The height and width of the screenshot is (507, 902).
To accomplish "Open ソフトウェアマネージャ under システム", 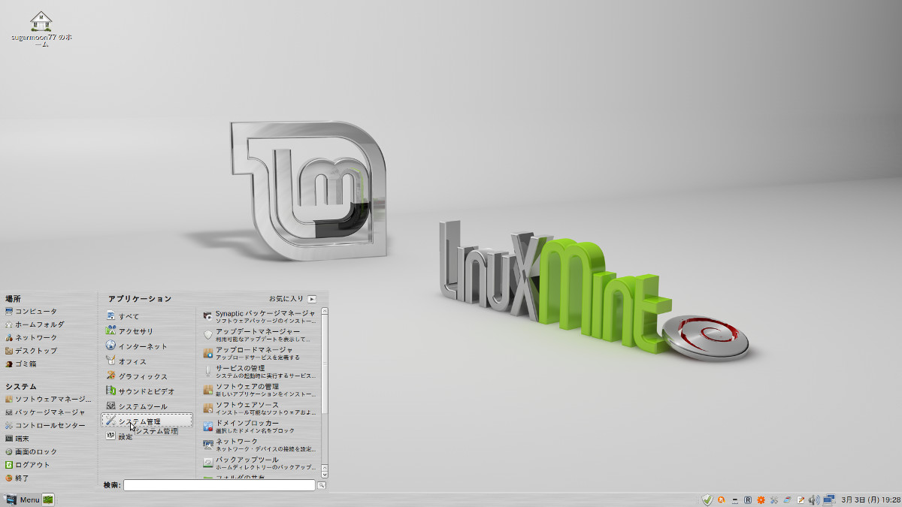I will click(49, 399).
